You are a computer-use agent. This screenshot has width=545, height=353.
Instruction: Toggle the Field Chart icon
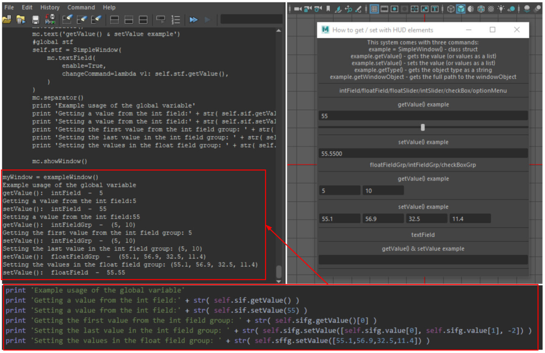(x=415, y=9)
